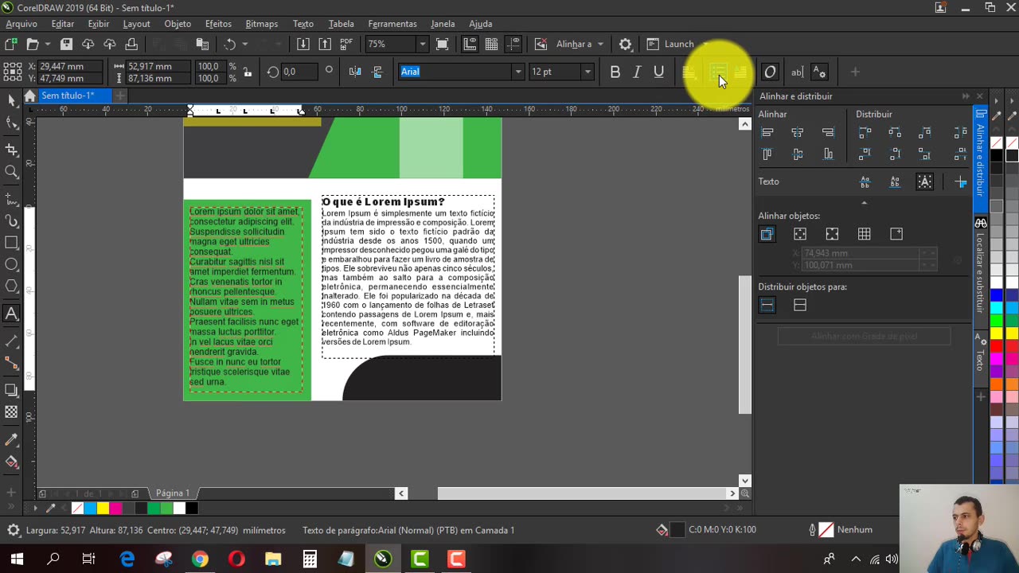Expand the Undo history arrow
The width and height of the screenshot is (1019, 573).
point(244,45)
